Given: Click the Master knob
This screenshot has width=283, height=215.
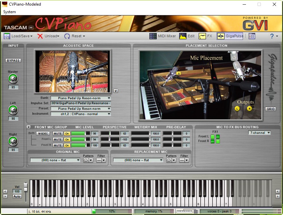Looking at the screenshot, I should click(x=13, y=79).
